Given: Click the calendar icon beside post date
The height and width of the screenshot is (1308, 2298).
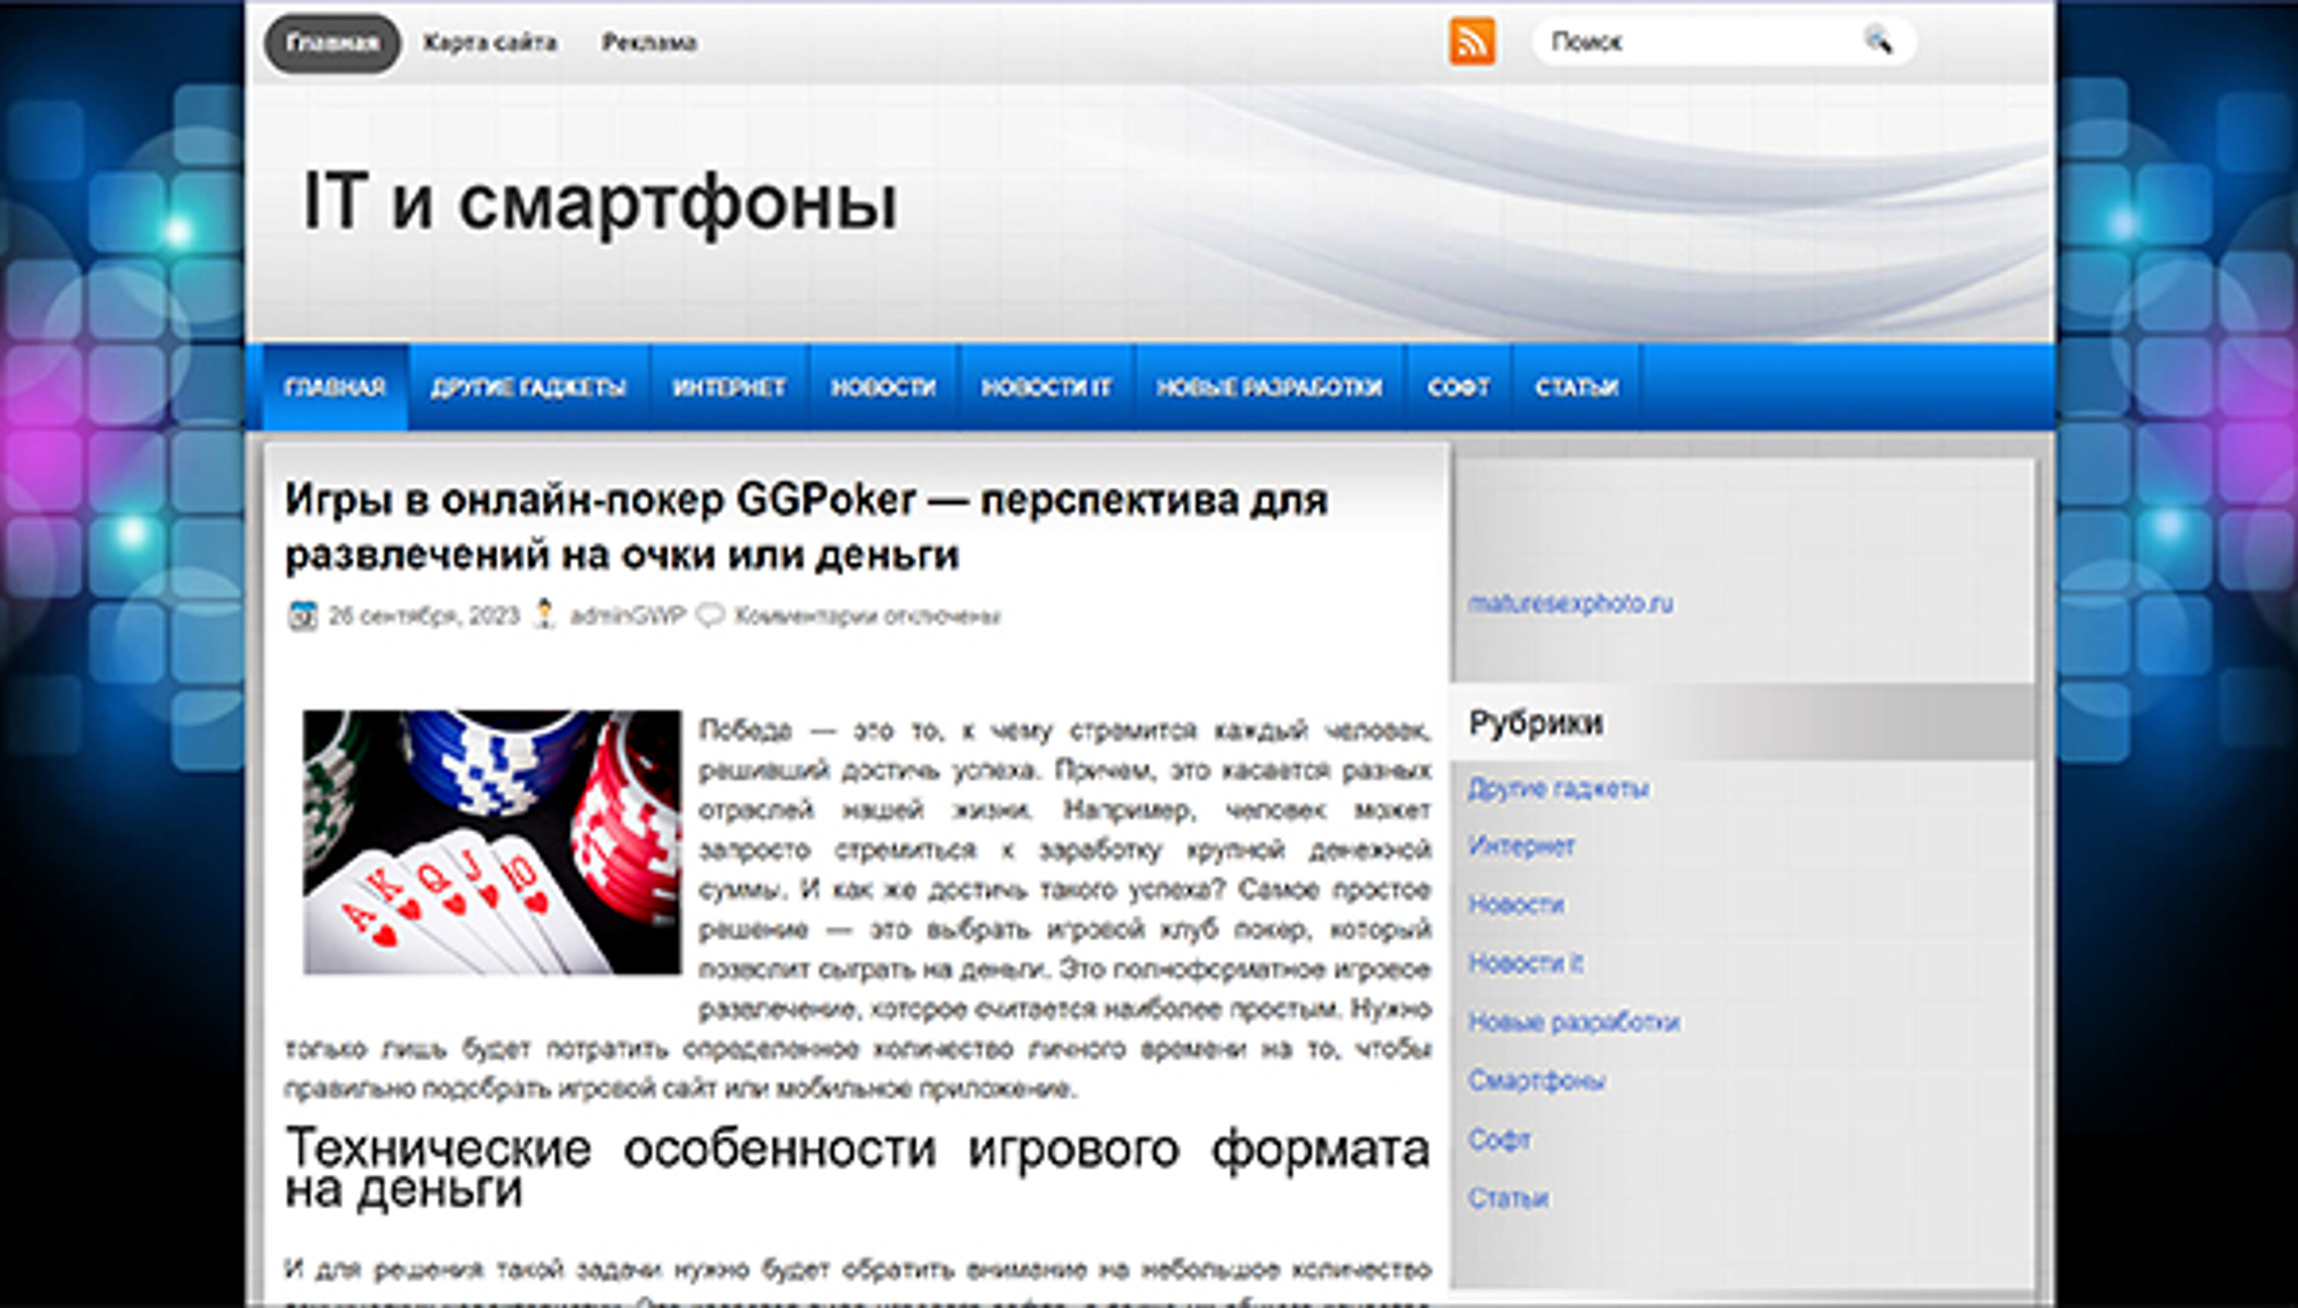Looking at the screenshot, I should 303,615.
